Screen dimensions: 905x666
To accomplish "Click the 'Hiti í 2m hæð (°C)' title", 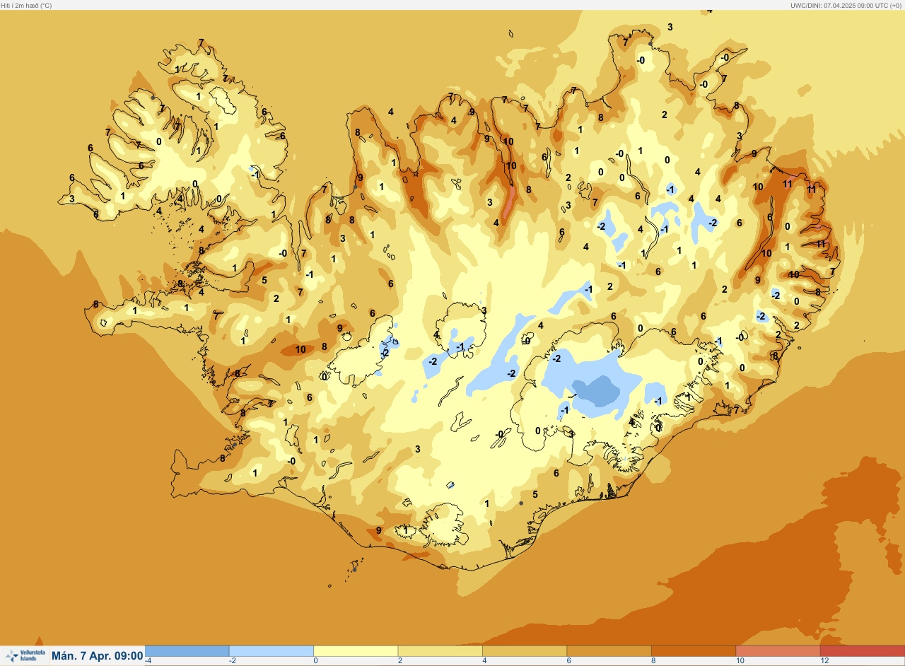I will point(26,5).
